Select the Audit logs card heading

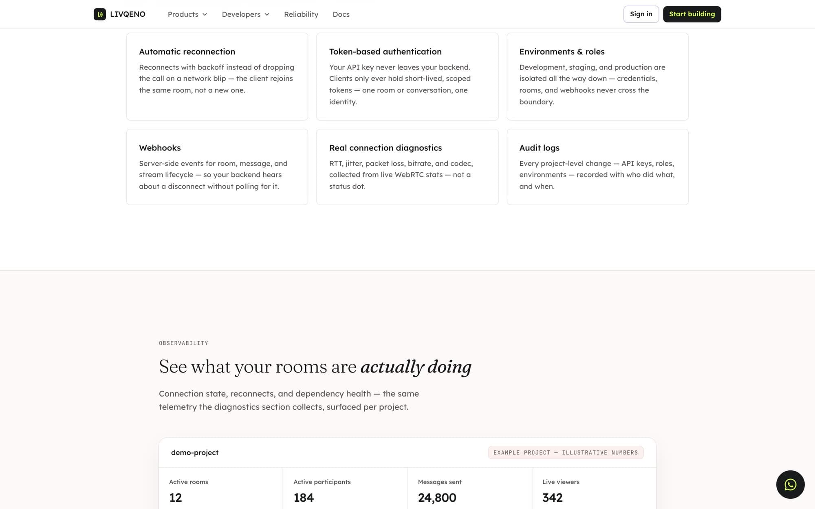pyautogui.click(x=539, y=148)
